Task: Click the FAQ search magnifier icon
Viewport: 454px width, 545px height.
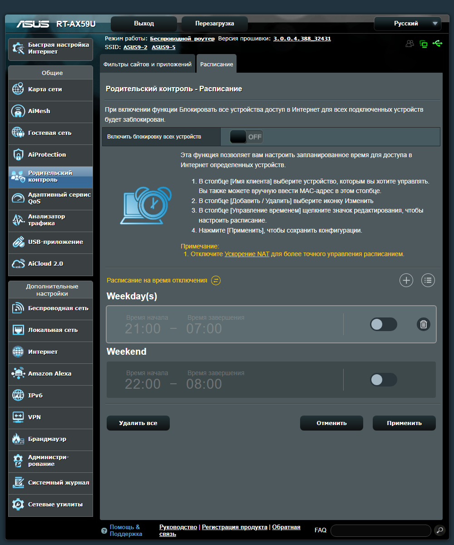Action: click(439, 530)
